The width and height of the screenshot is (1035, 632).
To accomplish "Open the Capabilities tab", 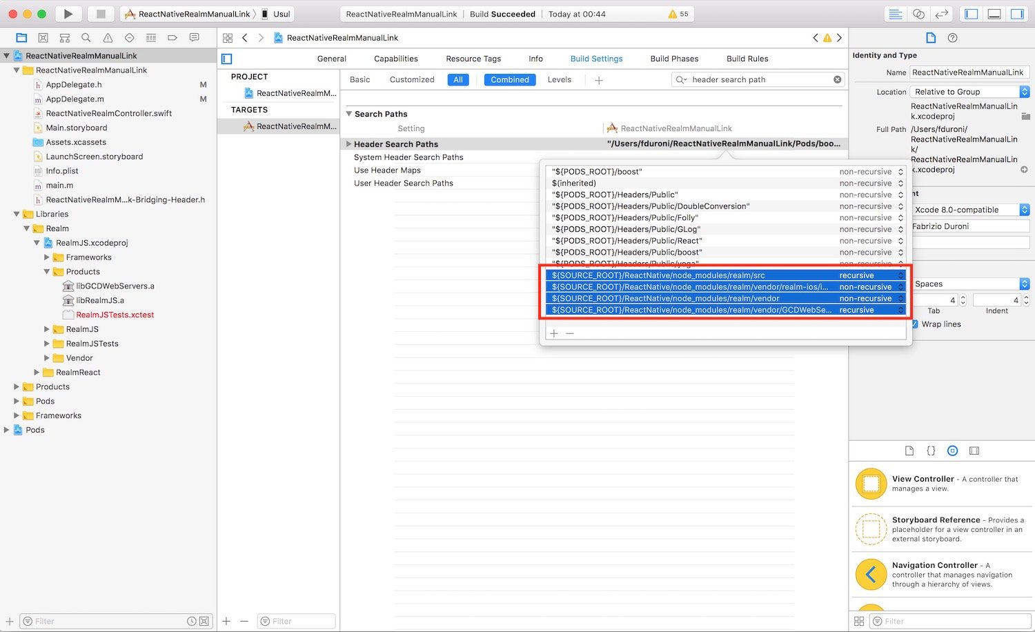I will pyautogui.click(x=396, y=59).
